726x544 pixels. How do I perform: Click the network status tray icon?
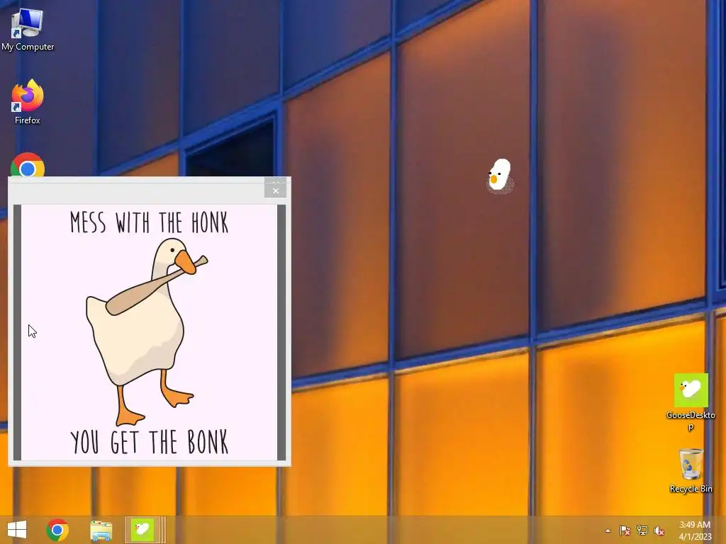point(642,531)
